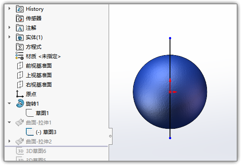Click the 旋转1 revolve feature icon
241x165 pixels.
coord(20,103)
